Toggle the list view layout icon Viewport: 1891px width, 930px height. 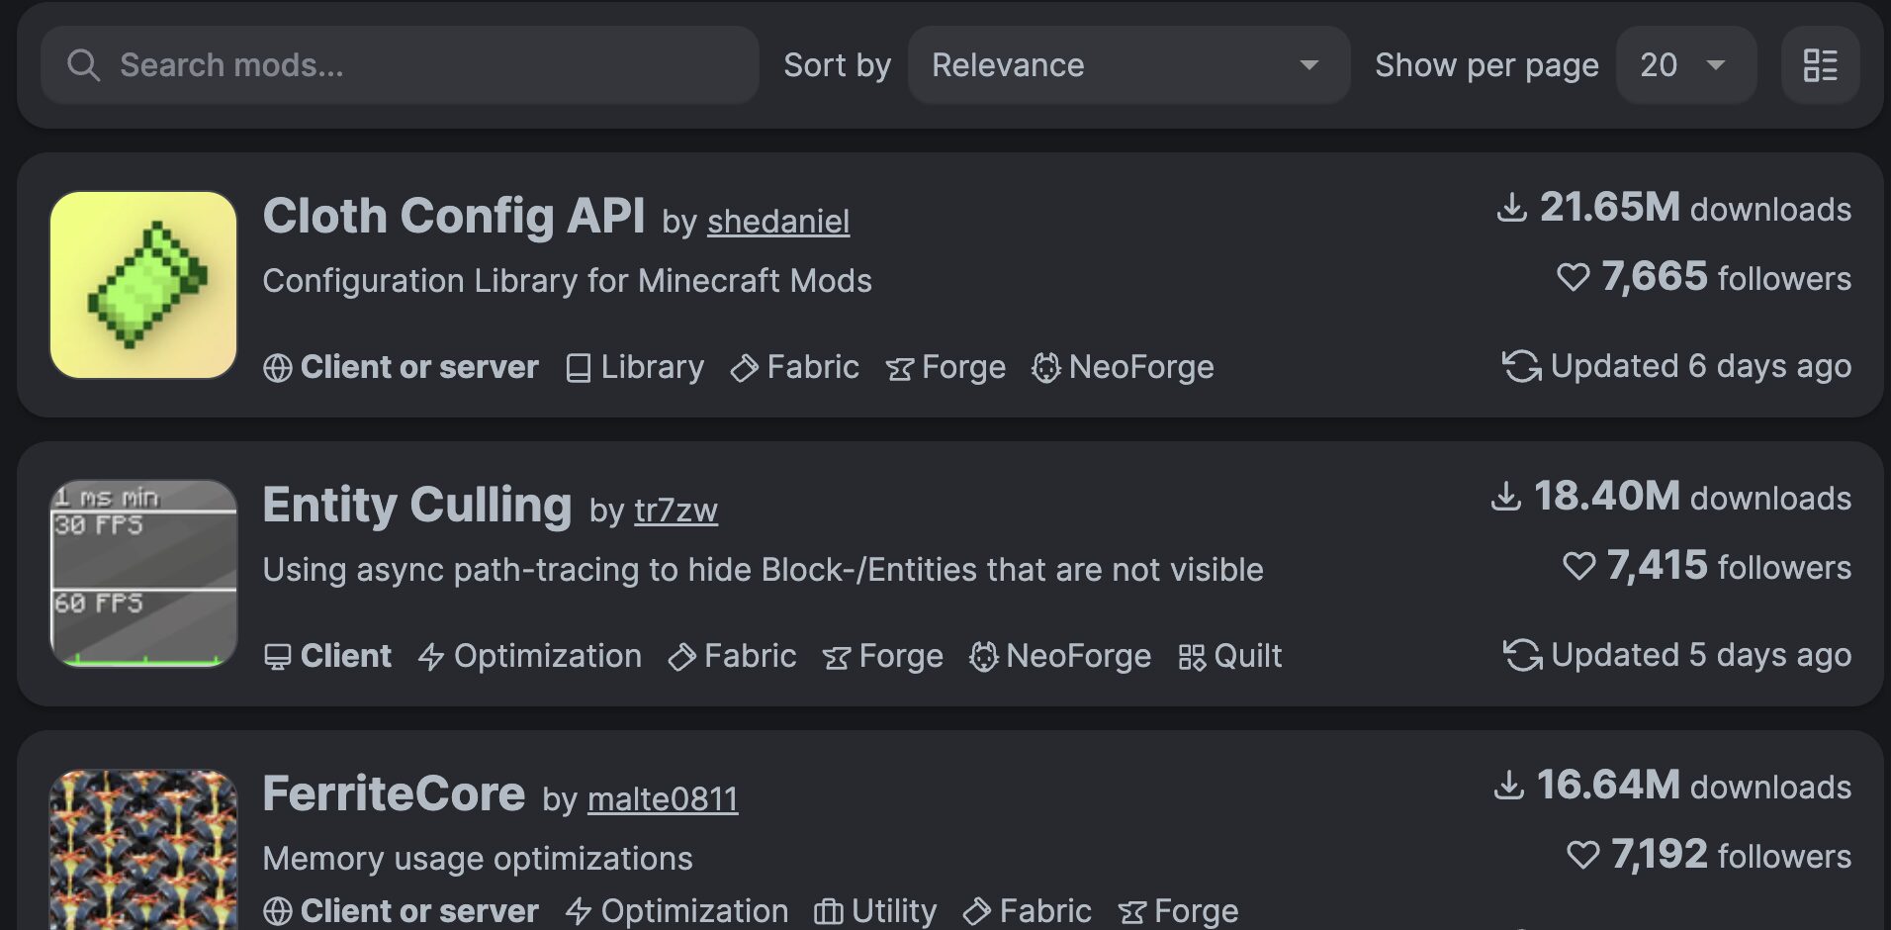1820,65
